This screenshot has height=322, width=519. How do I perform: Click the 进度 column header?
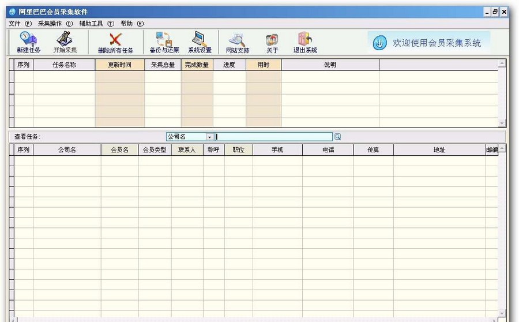point(230,65)
